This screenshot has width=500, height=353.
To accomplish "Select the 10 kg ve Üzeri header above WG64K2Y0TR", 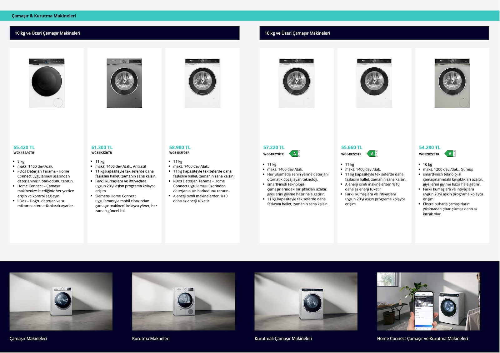I will click(x=374, y=33).
